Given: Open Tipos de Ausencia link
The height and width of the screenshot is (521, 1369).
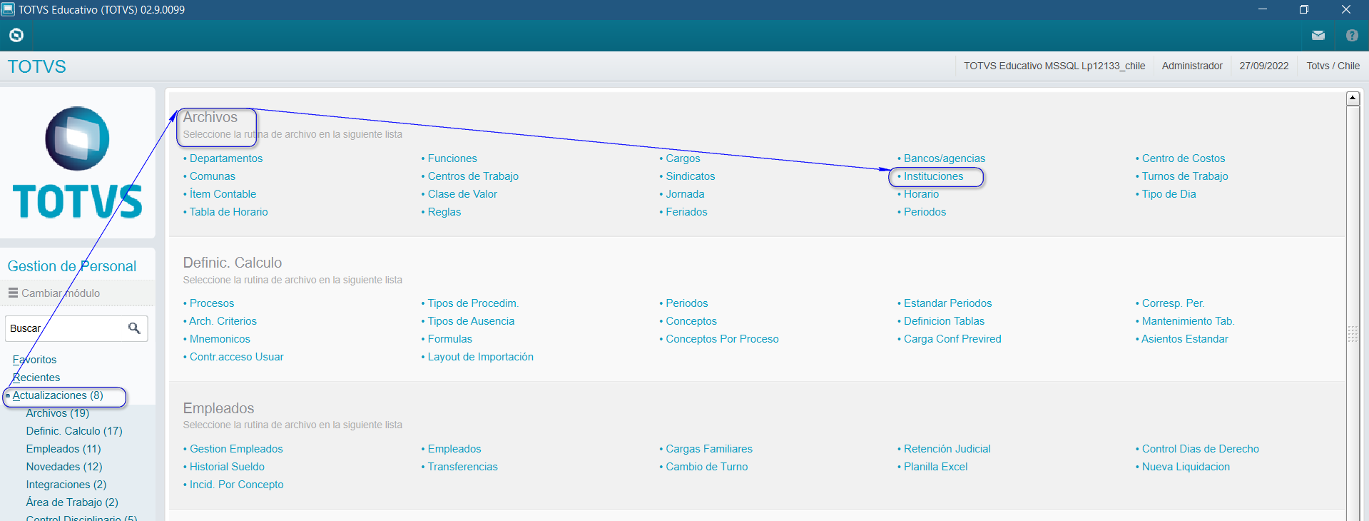Looking at the screenshot, I should coord(471,321).
